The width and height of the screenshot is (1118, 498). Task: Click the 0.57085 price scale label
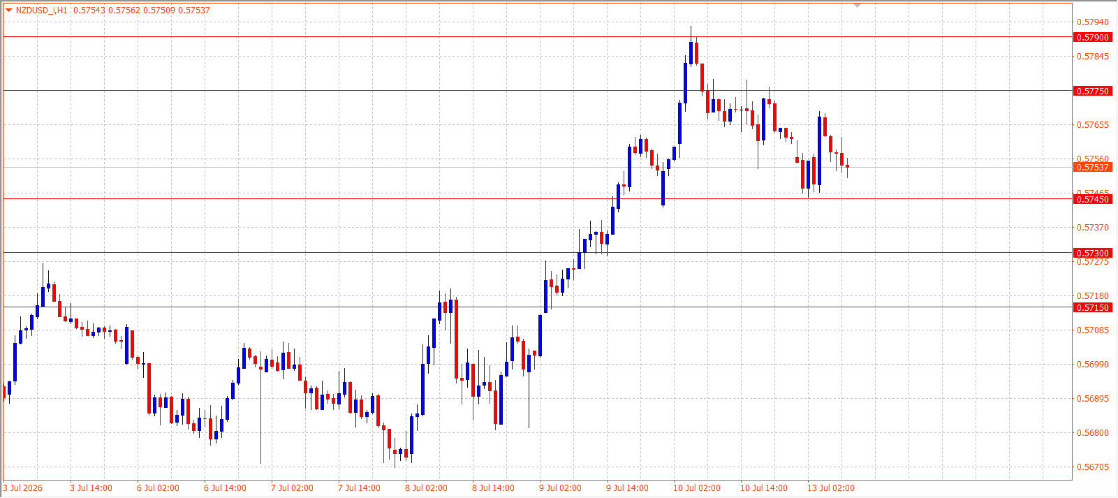click(1093, 330)
